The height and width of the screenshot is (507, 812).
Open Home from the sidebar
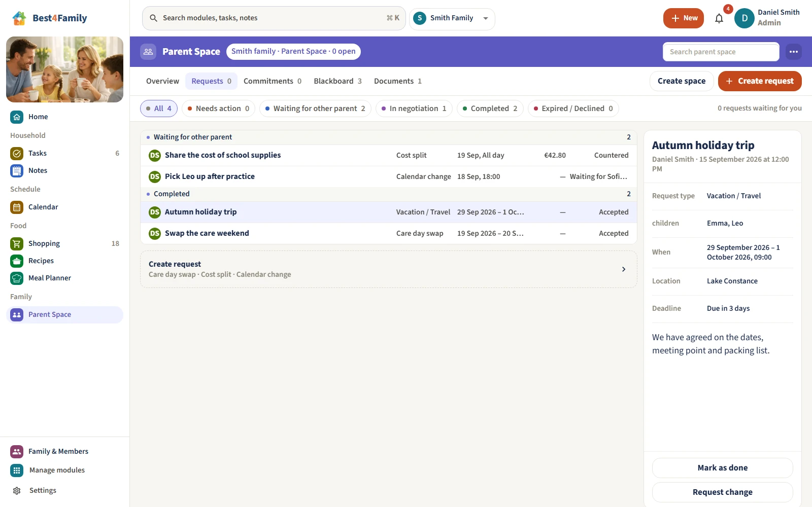pyautogui.click(x=64, y=117)
